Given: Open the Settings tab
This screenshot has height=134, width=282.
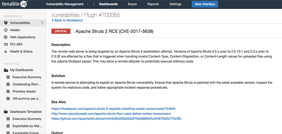Looking at the screenshot, I should 175,4.
